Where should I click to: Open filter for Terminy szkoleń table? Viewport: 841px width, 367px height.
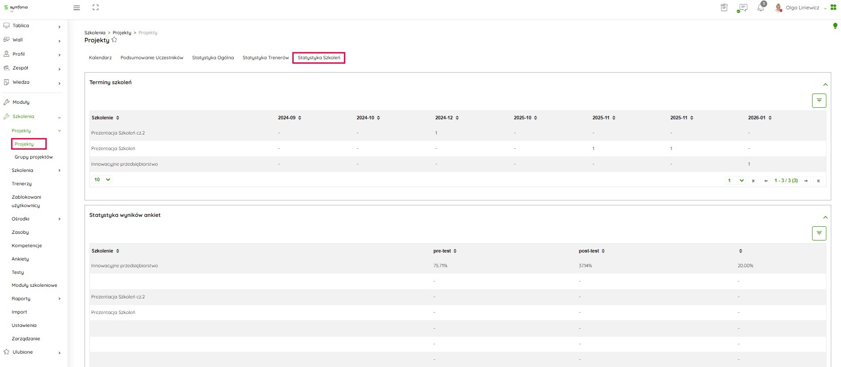pos(819,101)
